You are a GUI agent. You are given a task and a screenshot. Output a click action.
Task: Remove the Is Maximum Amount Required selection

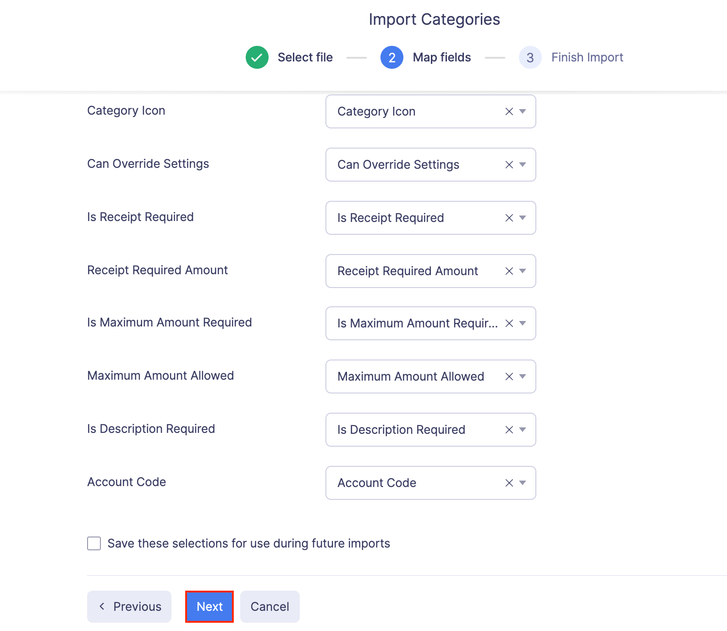[509, 323]
